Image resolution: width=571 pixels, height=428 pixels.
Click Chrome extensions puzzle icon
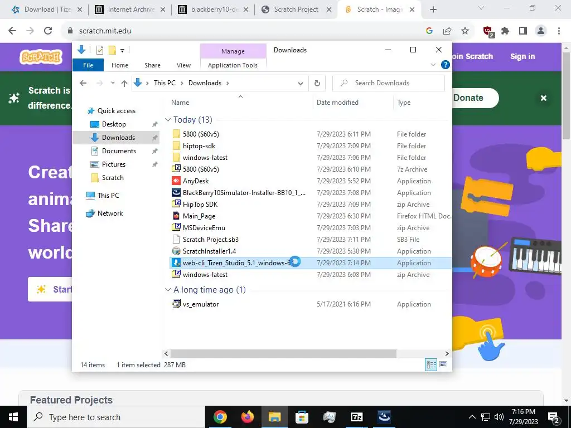tap(505, 31)
